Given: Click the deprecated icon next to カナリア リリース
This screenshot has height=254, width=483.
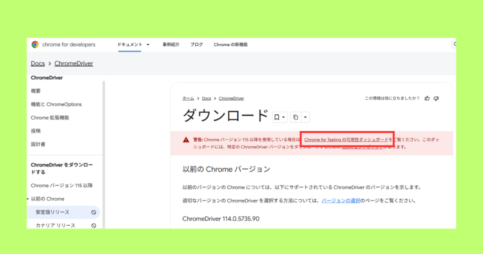Looking at the screenshot, I should (93, 226).
